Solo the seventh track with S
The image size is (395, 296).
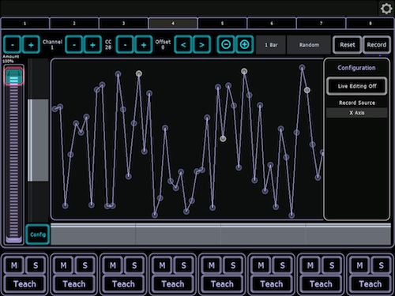pyautogui.click(x=332, y=265)
